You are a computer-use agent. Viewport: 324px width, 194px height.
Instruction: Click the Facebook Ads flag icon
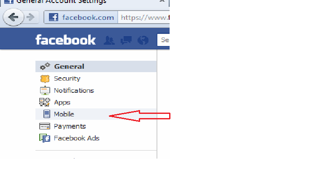pyautogui.click(x=45, y=138)
